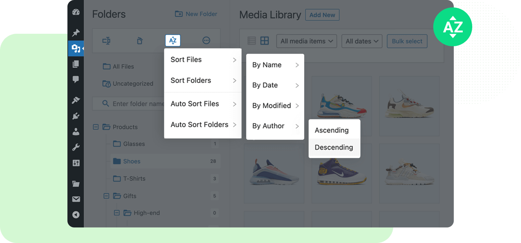521x243 pixels.
Task: Open the navy and pink sneaker thumbnail
Action: click(x=274, y=173)
